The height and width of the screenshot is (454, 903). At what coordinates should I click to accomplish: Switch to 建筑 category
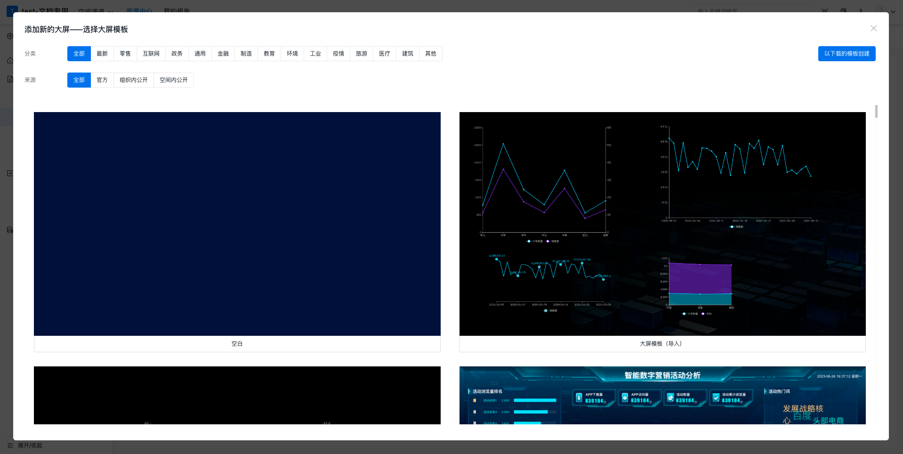(x=408, y=54)
